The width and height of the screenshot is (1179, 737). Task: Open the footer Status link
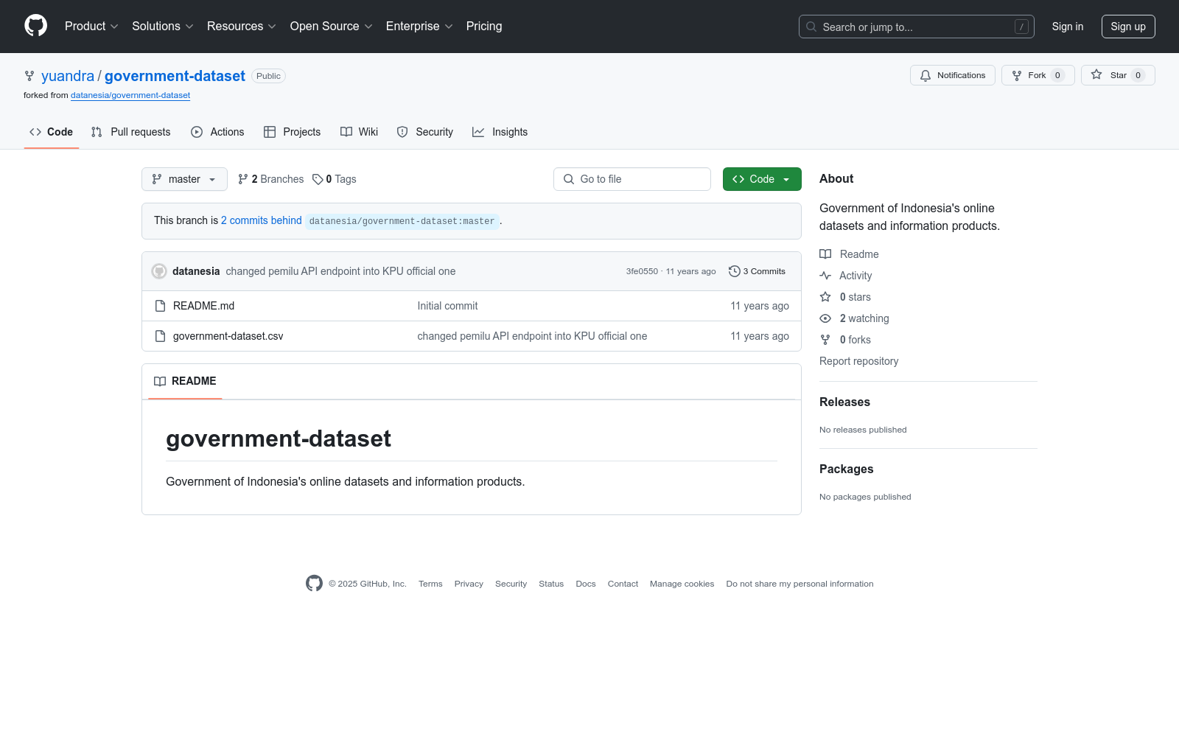[x=551, y=584]
